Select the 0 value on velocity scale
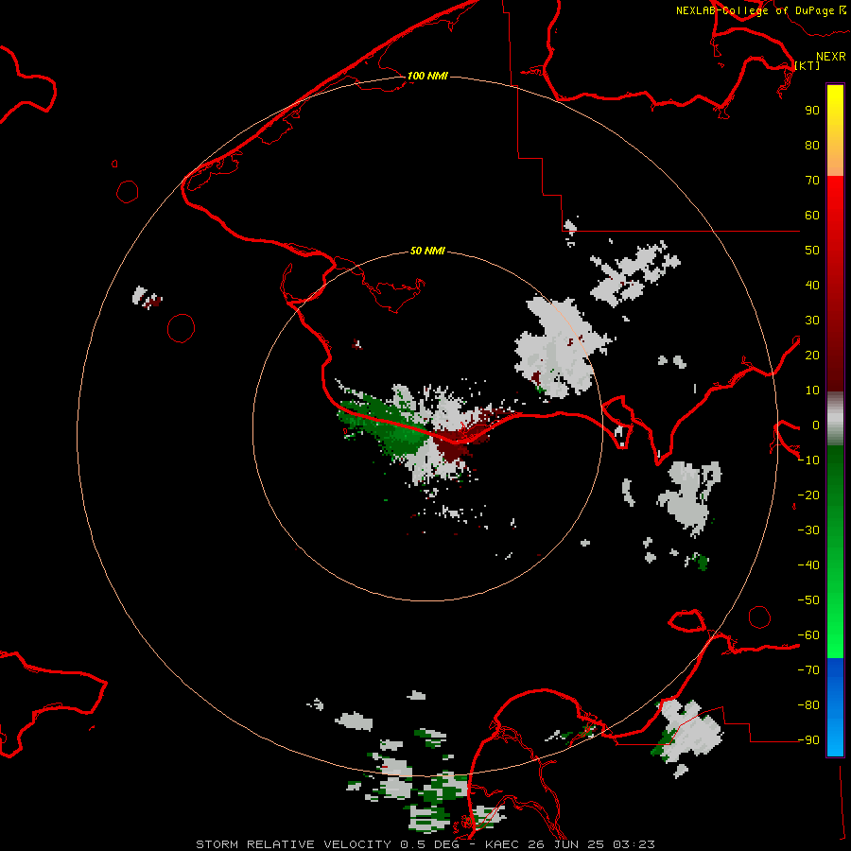This screenshot has width=851, height=851. 816,425
